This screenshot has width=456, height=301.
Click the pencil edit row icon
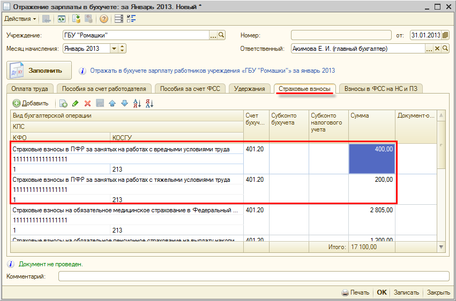pyautogui.click(x=76, y=103)
